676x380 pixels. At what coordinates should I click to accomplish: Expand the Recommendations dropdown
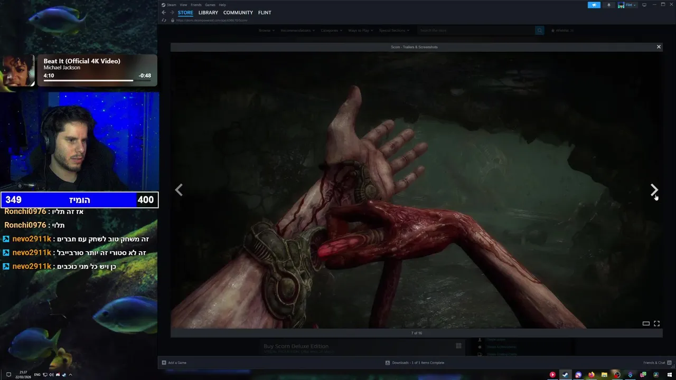pos(298,31)
